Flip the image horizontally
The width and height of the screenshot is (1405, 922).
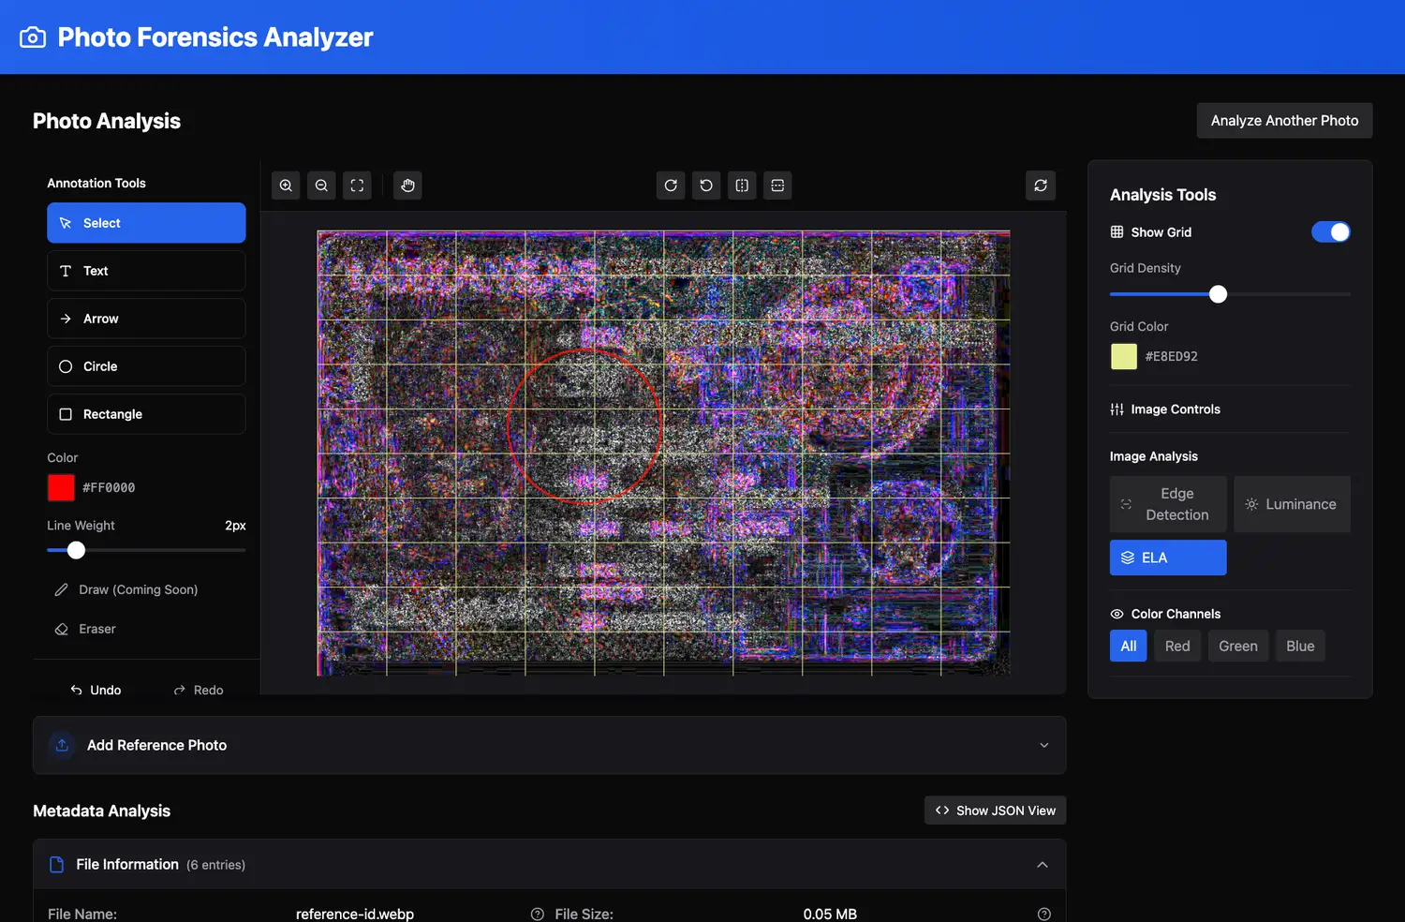pyautogui.click(x=742, y=186)
